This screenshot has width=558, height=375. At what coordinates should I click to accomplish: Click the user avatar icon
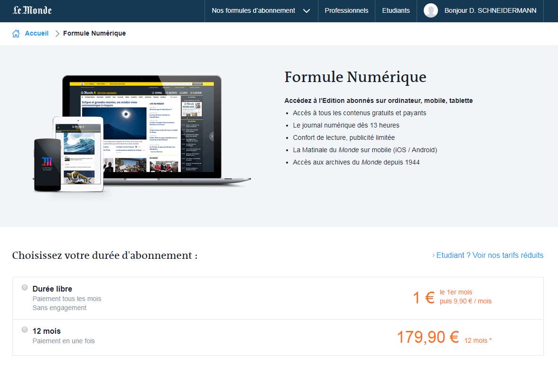(x=431, y=10)
